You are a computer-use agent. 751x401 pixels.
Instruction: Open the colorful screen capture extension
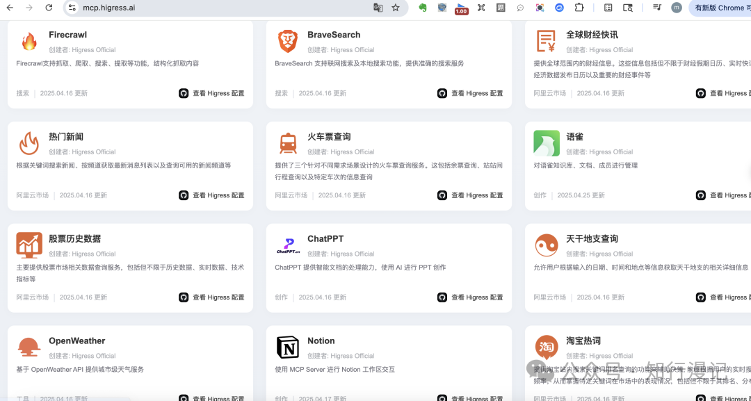click(x=540, y=8)
